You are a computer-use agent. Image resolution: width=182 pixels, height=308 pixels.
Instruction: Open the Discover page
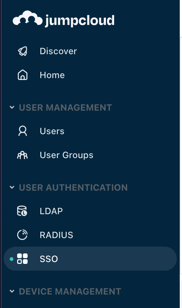tap(58, 51)
